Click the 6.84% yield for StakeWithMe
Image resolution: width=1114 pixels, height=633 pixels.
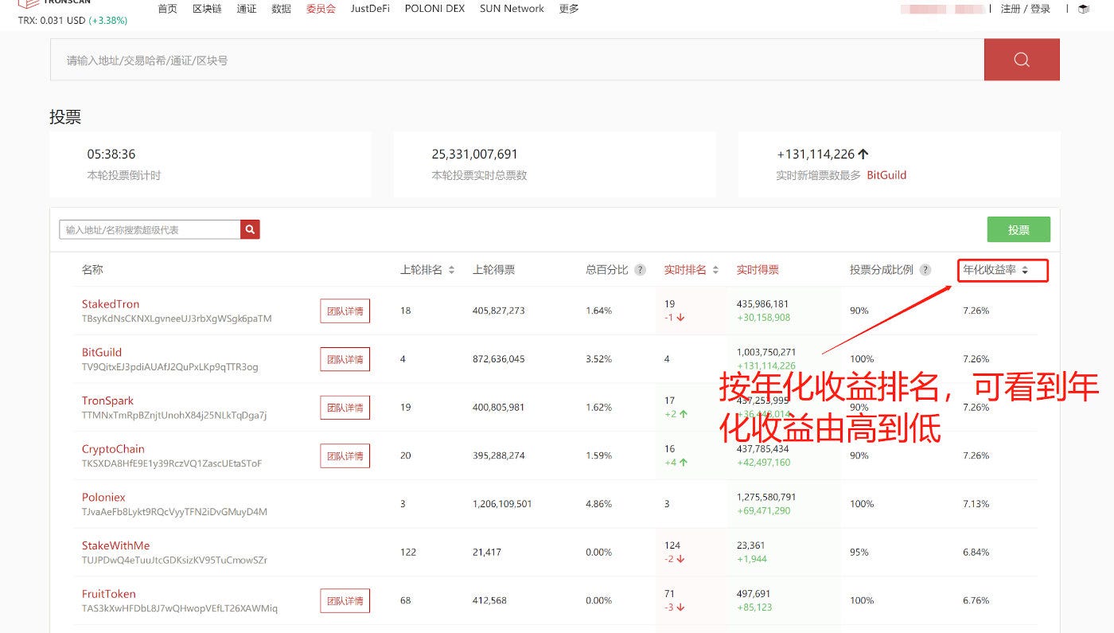[976, 553]
